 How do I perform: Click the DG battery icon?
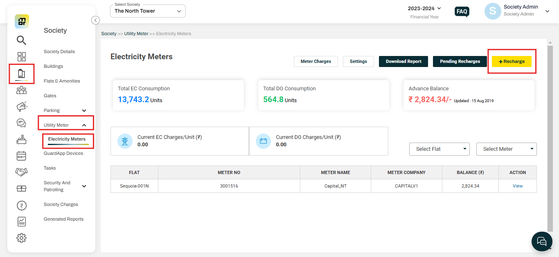(263, 141)
